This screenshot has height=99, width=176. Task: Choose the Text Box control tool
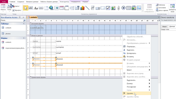30,8
